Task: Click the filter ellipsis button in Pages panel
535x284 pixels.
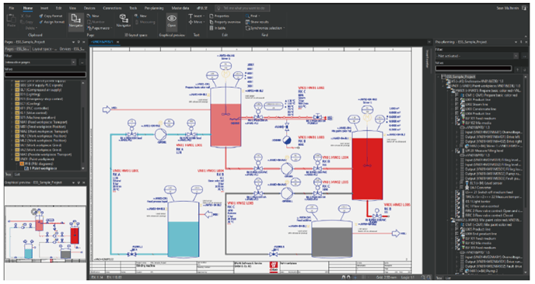Action: coord(82,62)
